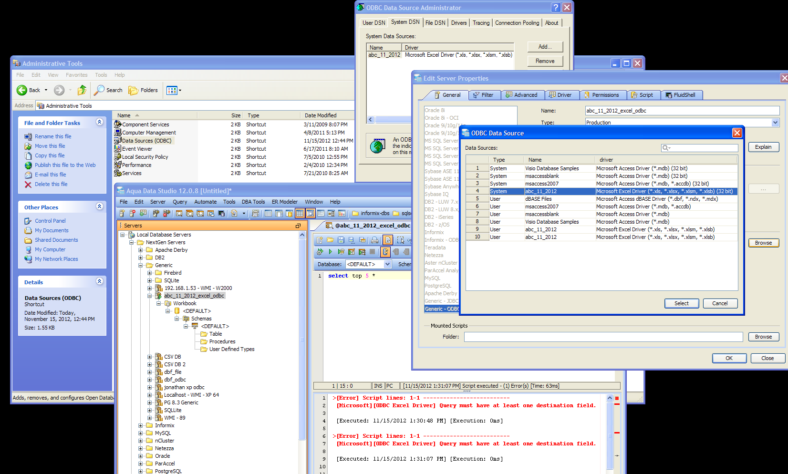Collapse the File and Folder Tasks panel
The width and height of the screenshot is (788, 474).
[99, 122]
